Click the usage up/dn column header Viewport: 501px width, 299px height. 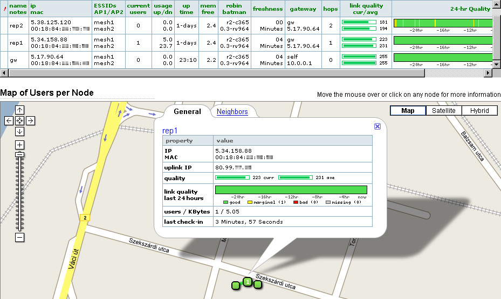pos(163,9)
